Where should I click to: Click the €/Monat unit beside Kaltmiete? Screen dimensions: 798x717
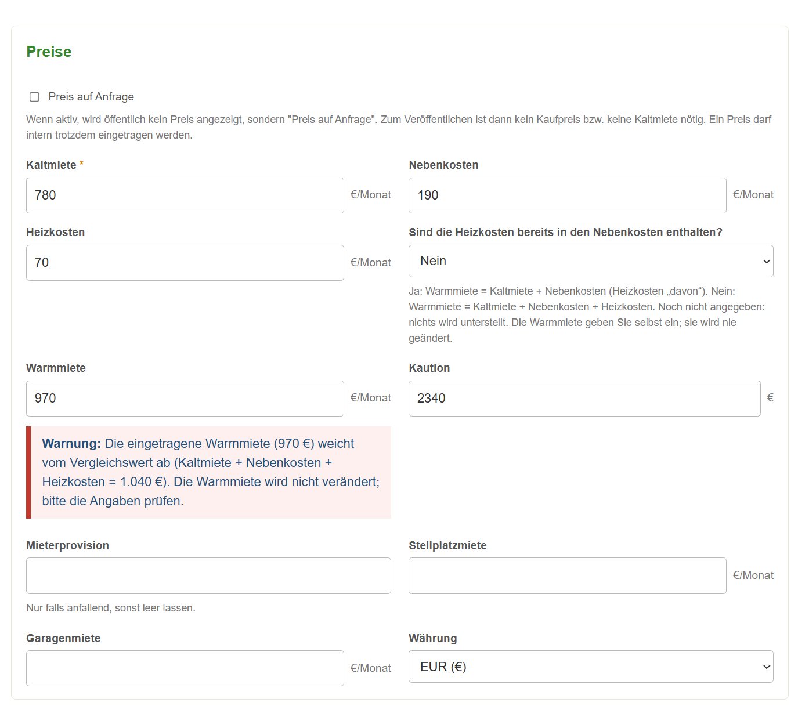click(370, 195)
